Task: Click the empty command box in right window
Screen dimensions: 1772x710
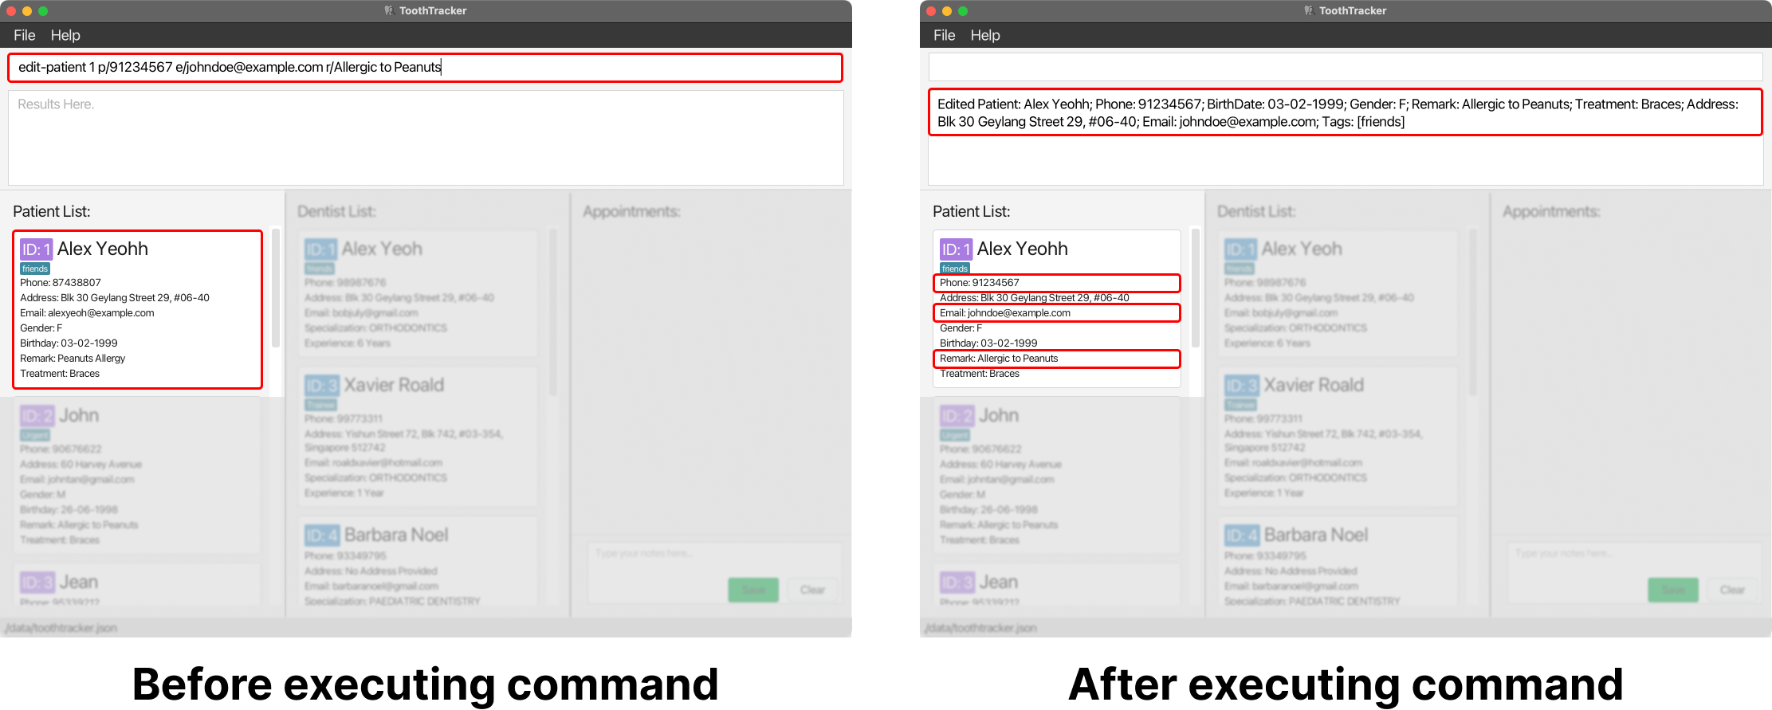Action: (1346, 67)
